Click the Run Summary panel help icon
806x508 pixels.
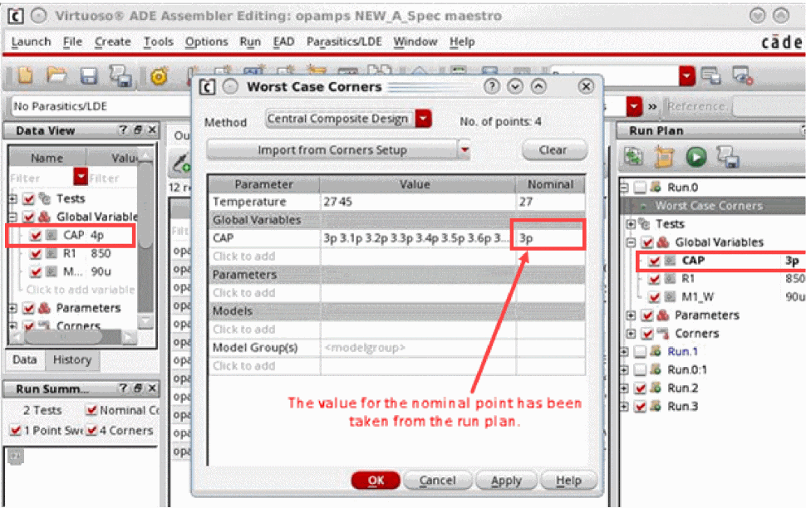(123, 388)
